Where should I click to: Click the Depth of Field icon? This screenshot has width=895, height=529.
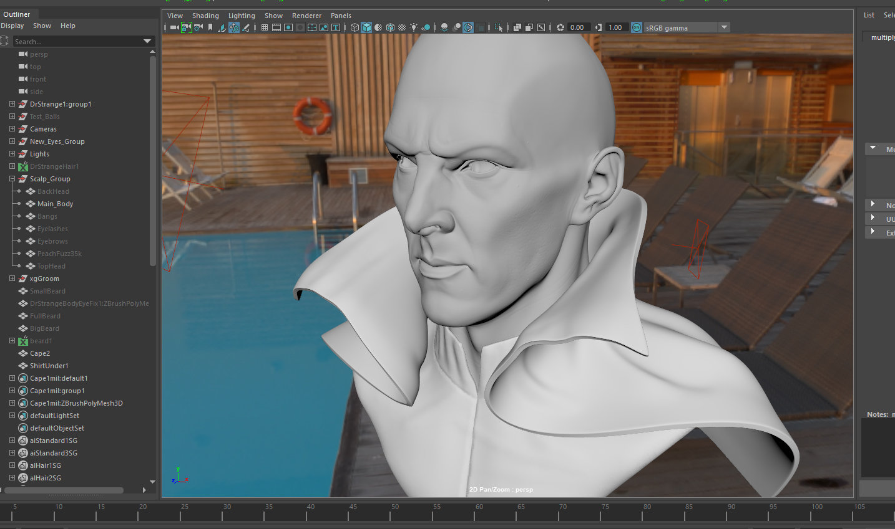pyautogui.click(x=480, y=27)
